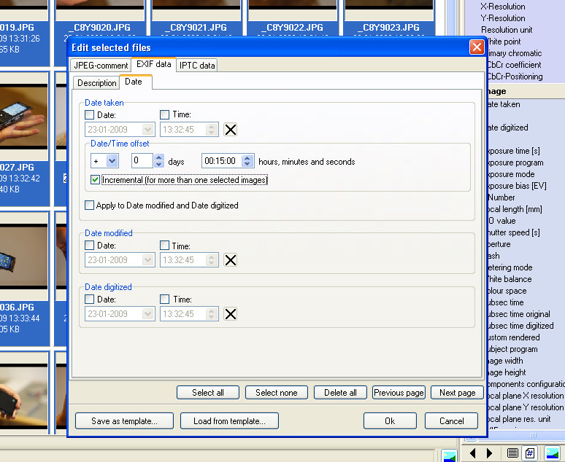Click the X icon in Date modified
The width and height of the screenshot is (565, 462).
[x=230, y=260]
